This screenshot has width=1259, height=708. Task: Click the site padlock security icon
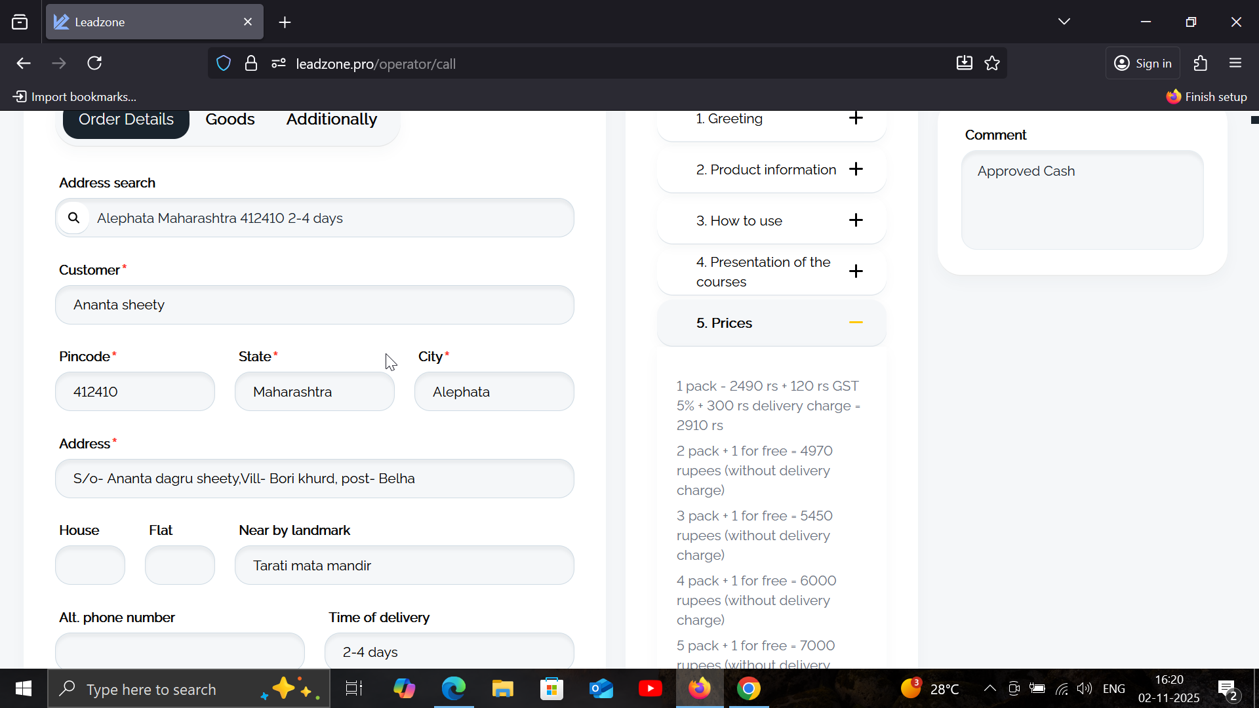pyautogui.click(x=251, y=64)
